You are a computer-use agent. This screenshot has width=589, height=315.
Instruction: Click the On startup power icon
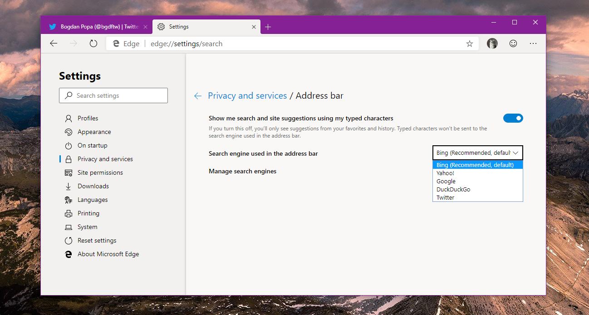(69, 146)
